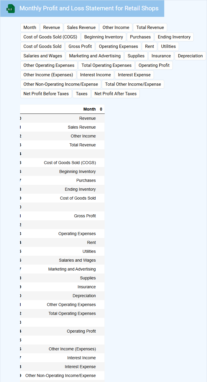Click the Beginning Inventory tag

pyautogui.click(x=103, y=37)
